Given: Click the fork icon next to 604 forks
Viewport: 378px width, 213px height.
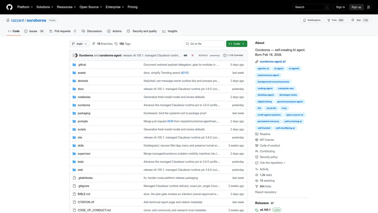Looking at the screenshot, I should click(257, 186).
